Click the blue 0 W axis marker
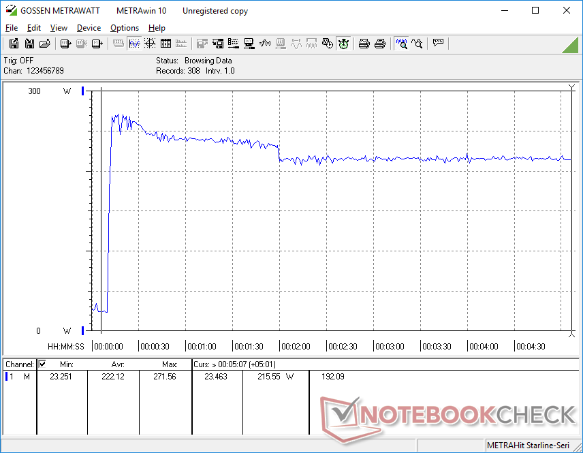The height and width of the screenshot is (453, 583). click(83, 330)
